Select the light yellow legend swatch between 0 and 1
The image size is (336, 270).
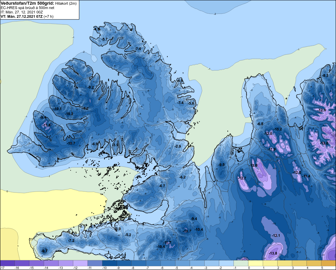pos(255,263)
